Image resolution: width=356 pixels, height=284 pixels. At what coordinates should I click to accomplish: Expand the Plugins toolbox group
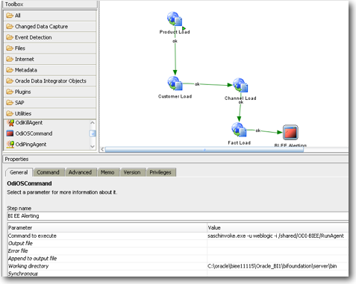pyautogui.click(x=50, y=92)
